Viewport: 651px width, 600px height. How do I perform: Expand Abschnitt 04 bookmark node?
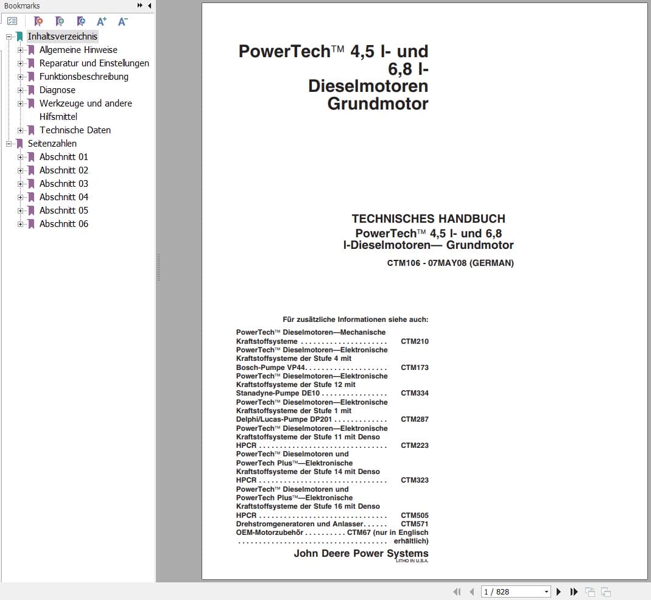pyautogui.click(x=20, y=197)
